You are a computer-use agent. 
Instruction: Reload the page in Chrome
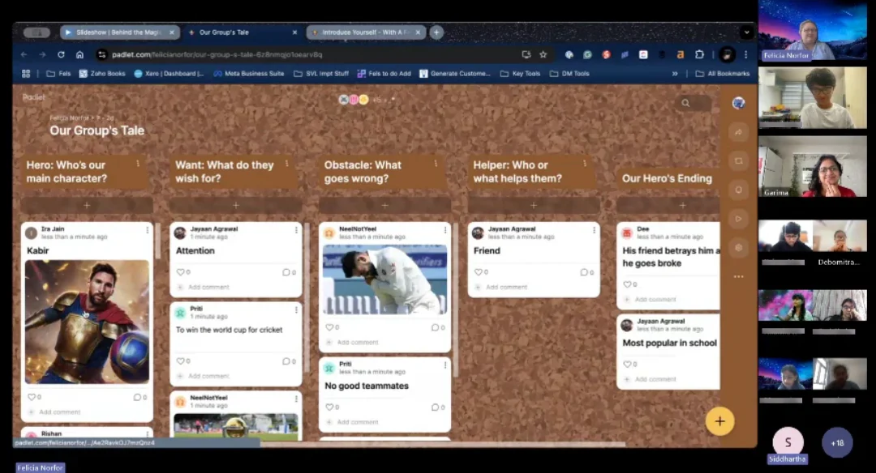[x=61, y=54]
